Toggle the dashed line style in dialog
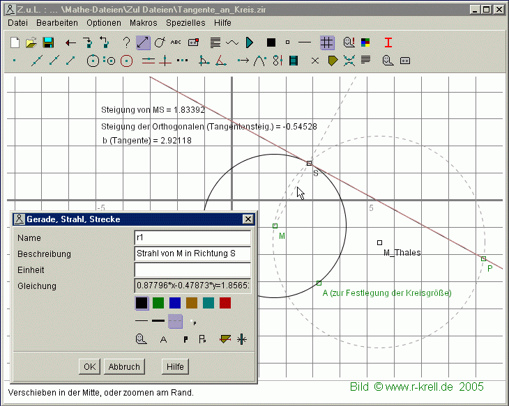The image size is (509, 406). point(176,320)
